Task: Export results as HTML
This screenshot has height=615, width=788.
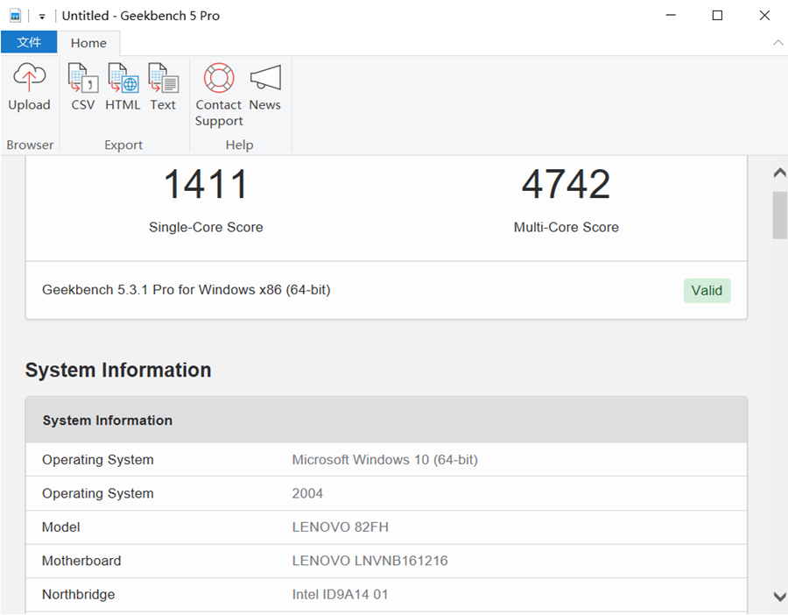Action: click(x=123, y=87)
